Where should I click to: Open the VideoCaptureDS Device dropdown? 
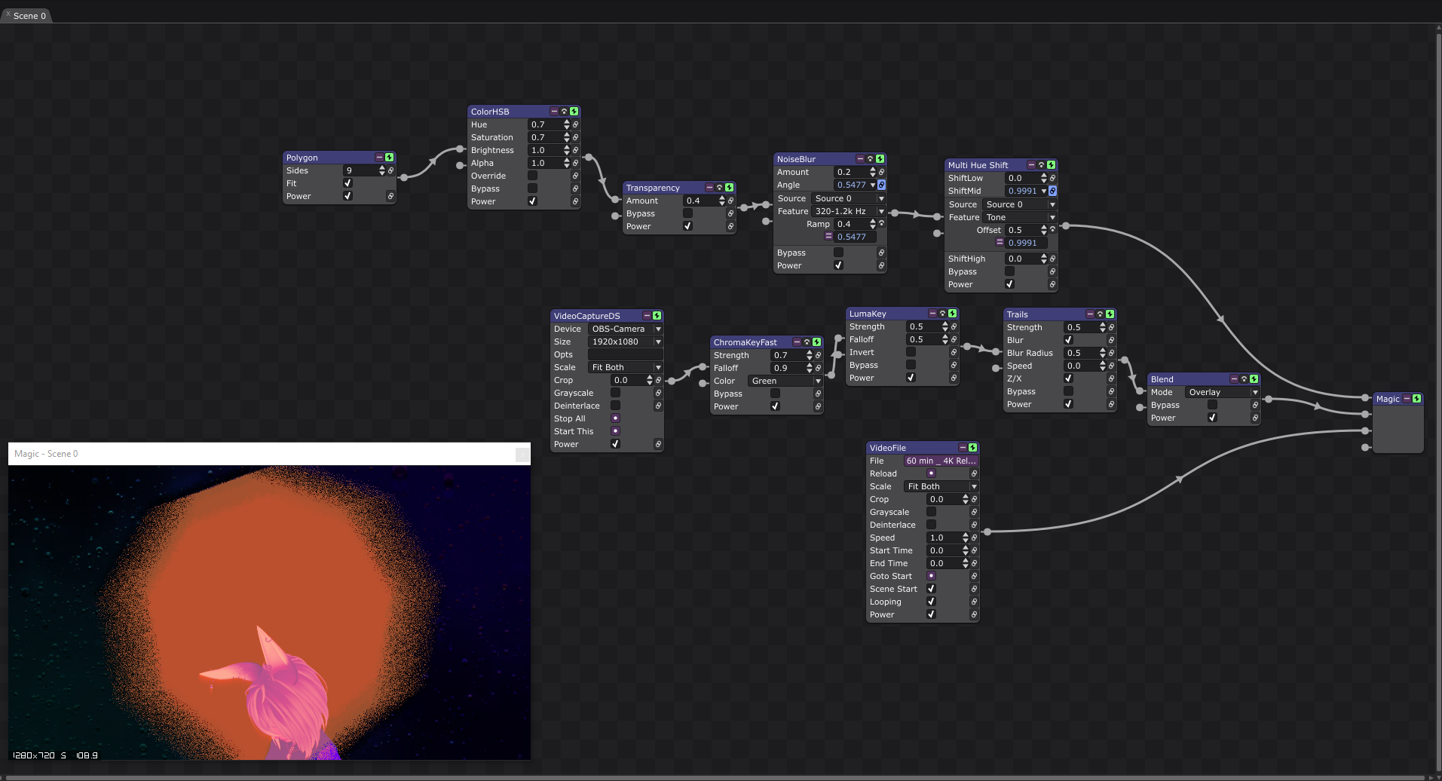click(x=625, y=329)
